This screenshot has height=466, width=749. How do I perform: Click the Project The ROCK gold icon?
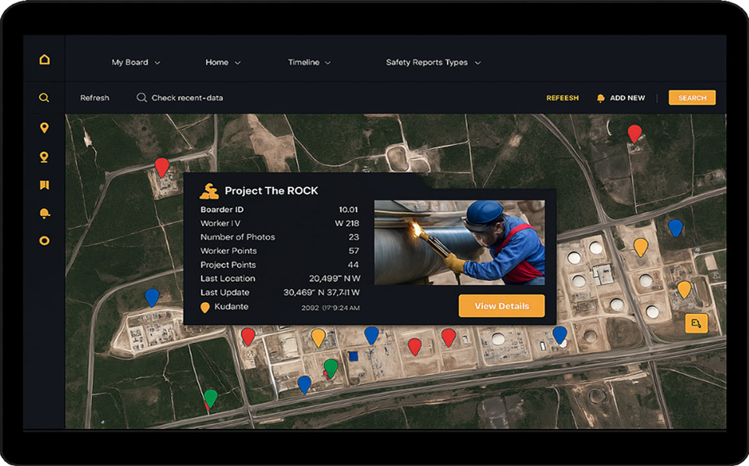click(x=209, y=191)
